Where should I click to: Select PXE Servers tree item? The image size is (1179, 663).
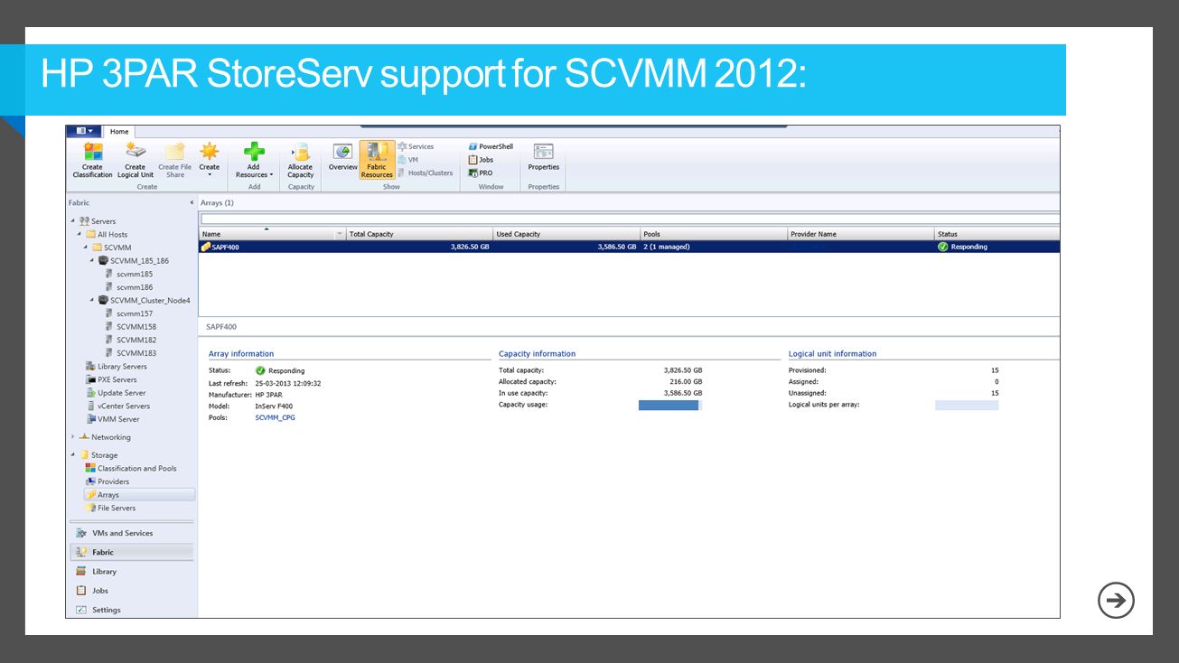pos(111,380)
